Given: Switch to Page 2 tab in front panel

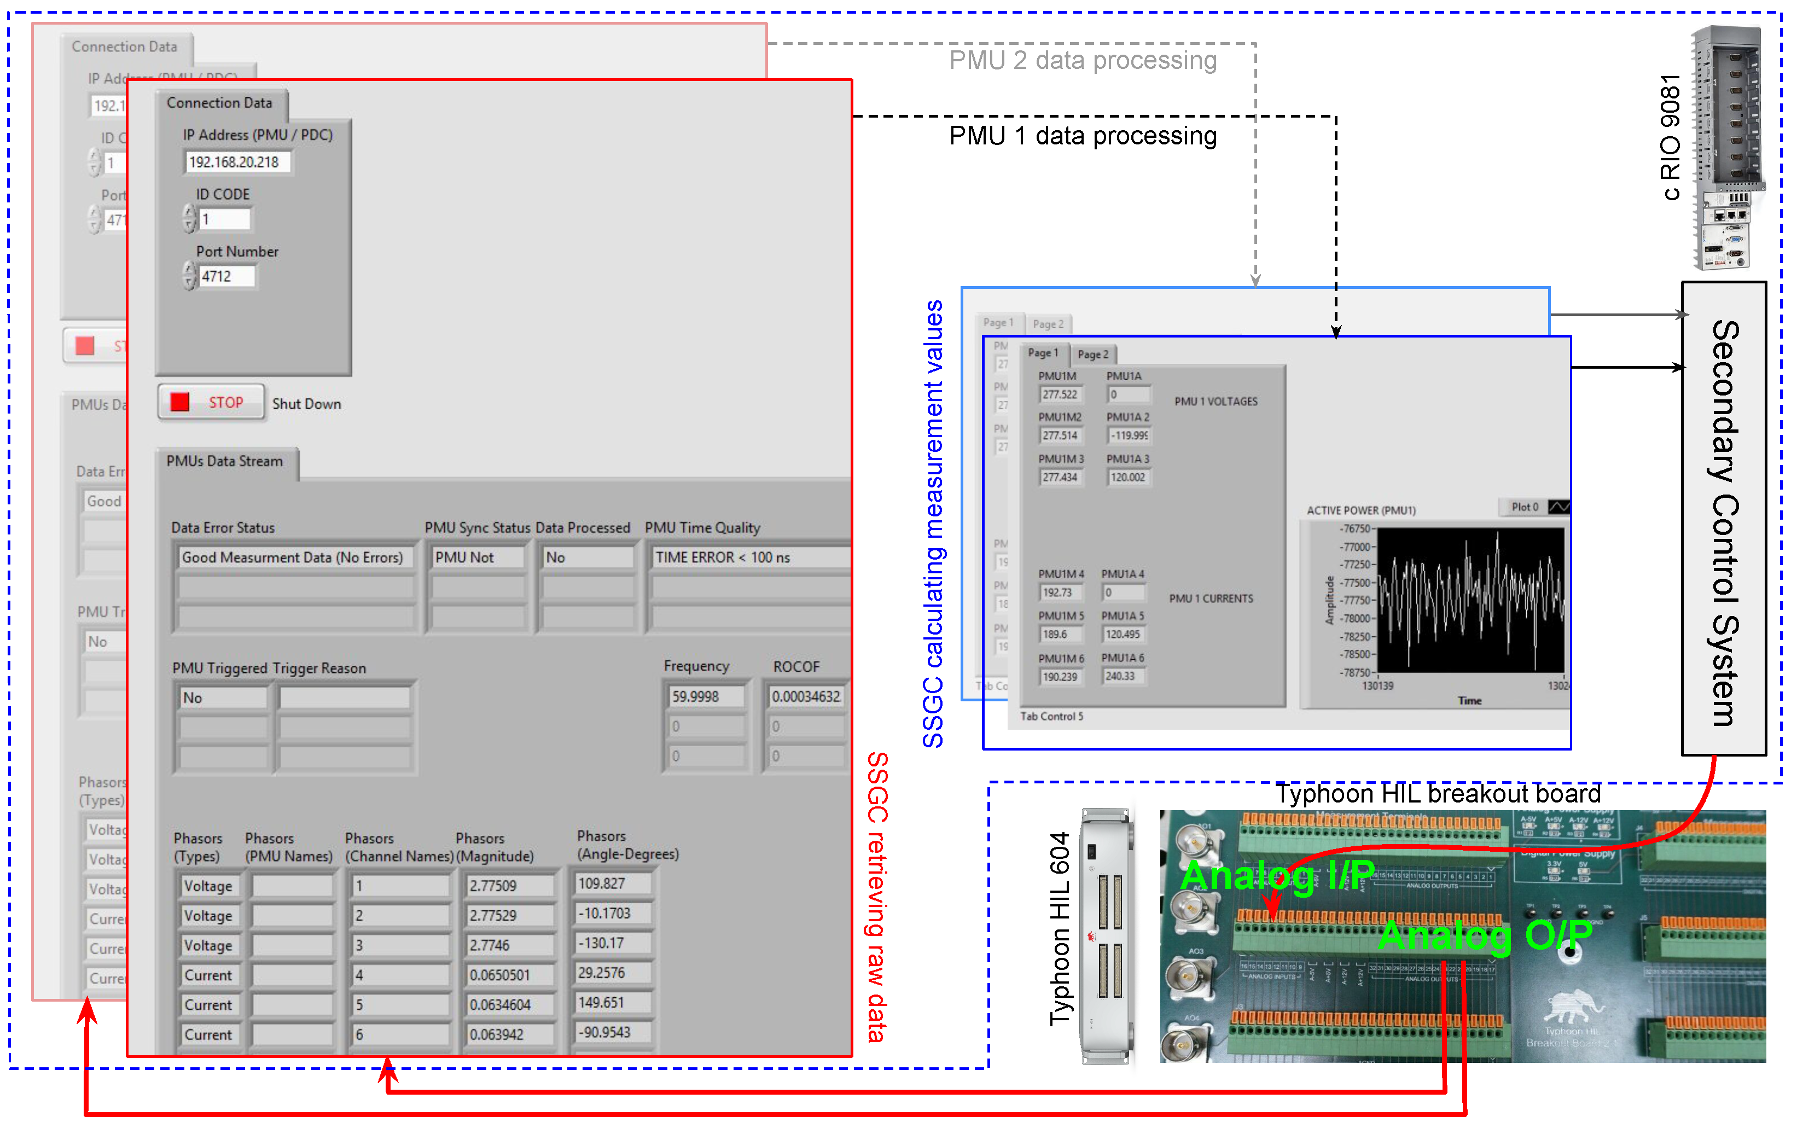Looking at the screenshot, I should coord(1092,355).
